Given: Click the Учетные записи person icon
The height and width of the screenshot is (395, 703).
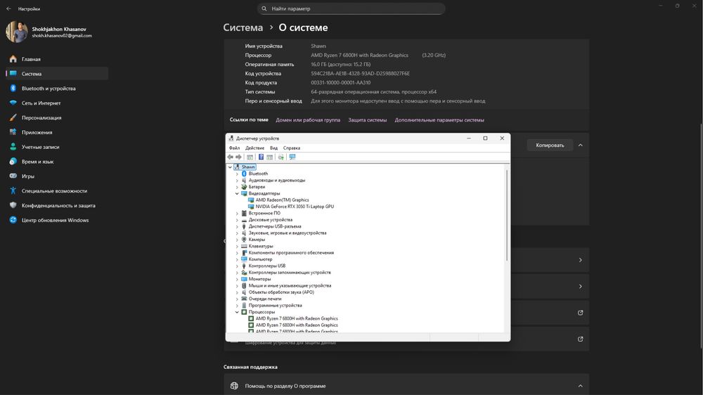Looking at the screenshot, I should 13,147.
